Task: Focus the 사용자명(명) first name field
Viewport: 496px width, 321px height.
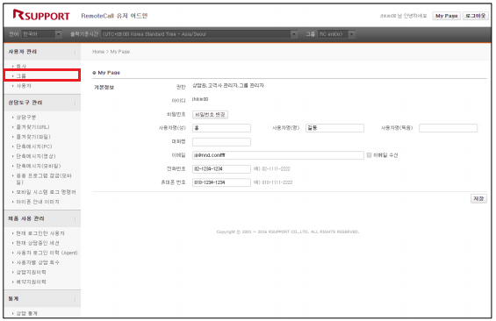Action: [334, 128]
